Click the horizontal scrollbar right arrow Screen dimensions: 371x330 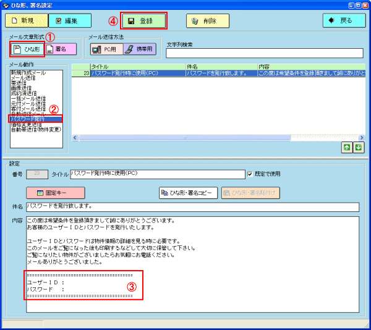click(361, 138)
